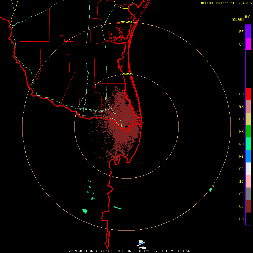Click the ND legend label
Screen dimensions: 253x253
[x=241, y=219]
